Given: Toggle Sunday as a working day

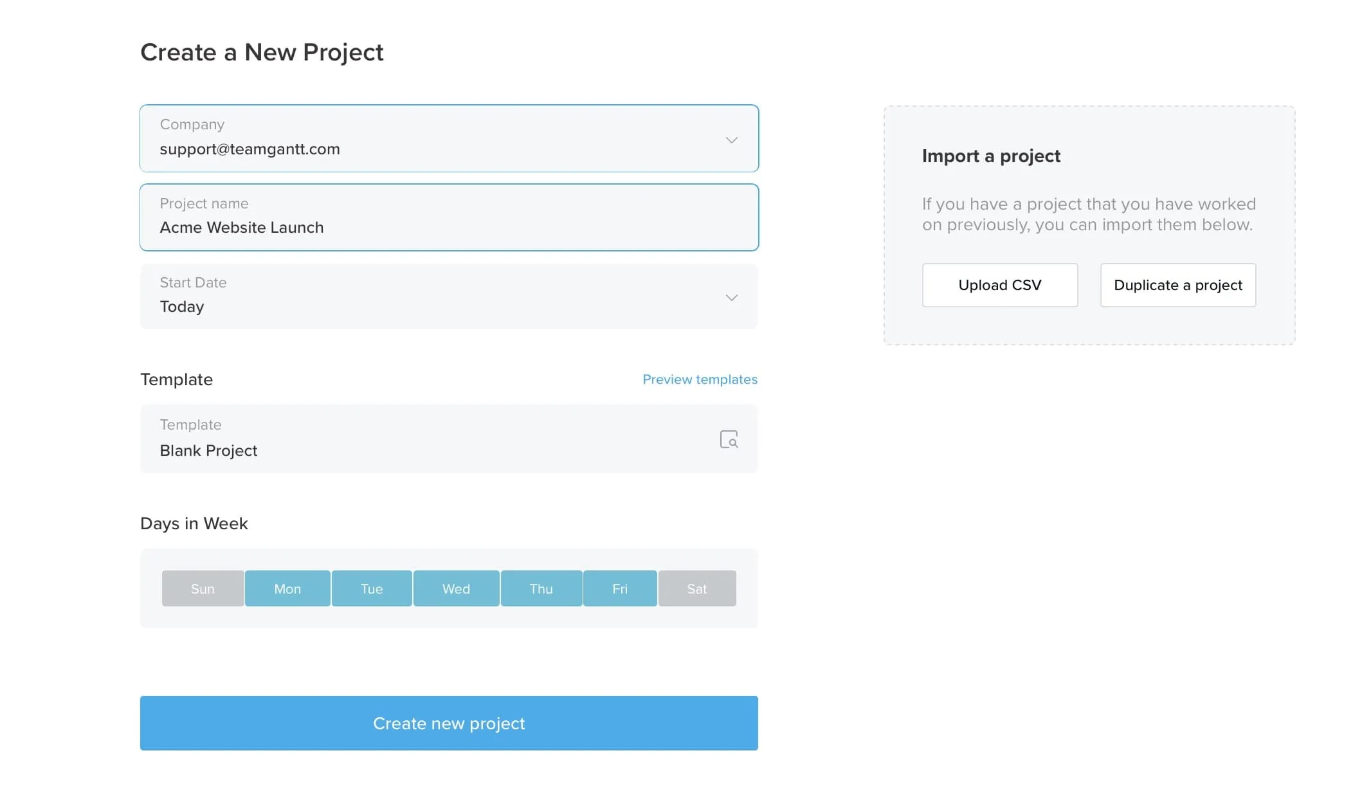Looking at the screenshot, I should [203, 588].
